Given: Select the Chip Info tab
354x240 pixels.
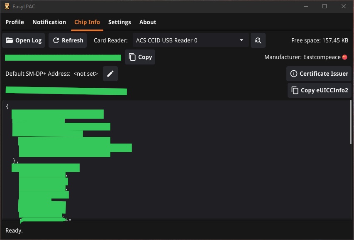Looking at the screenshot, I should 87,22.
